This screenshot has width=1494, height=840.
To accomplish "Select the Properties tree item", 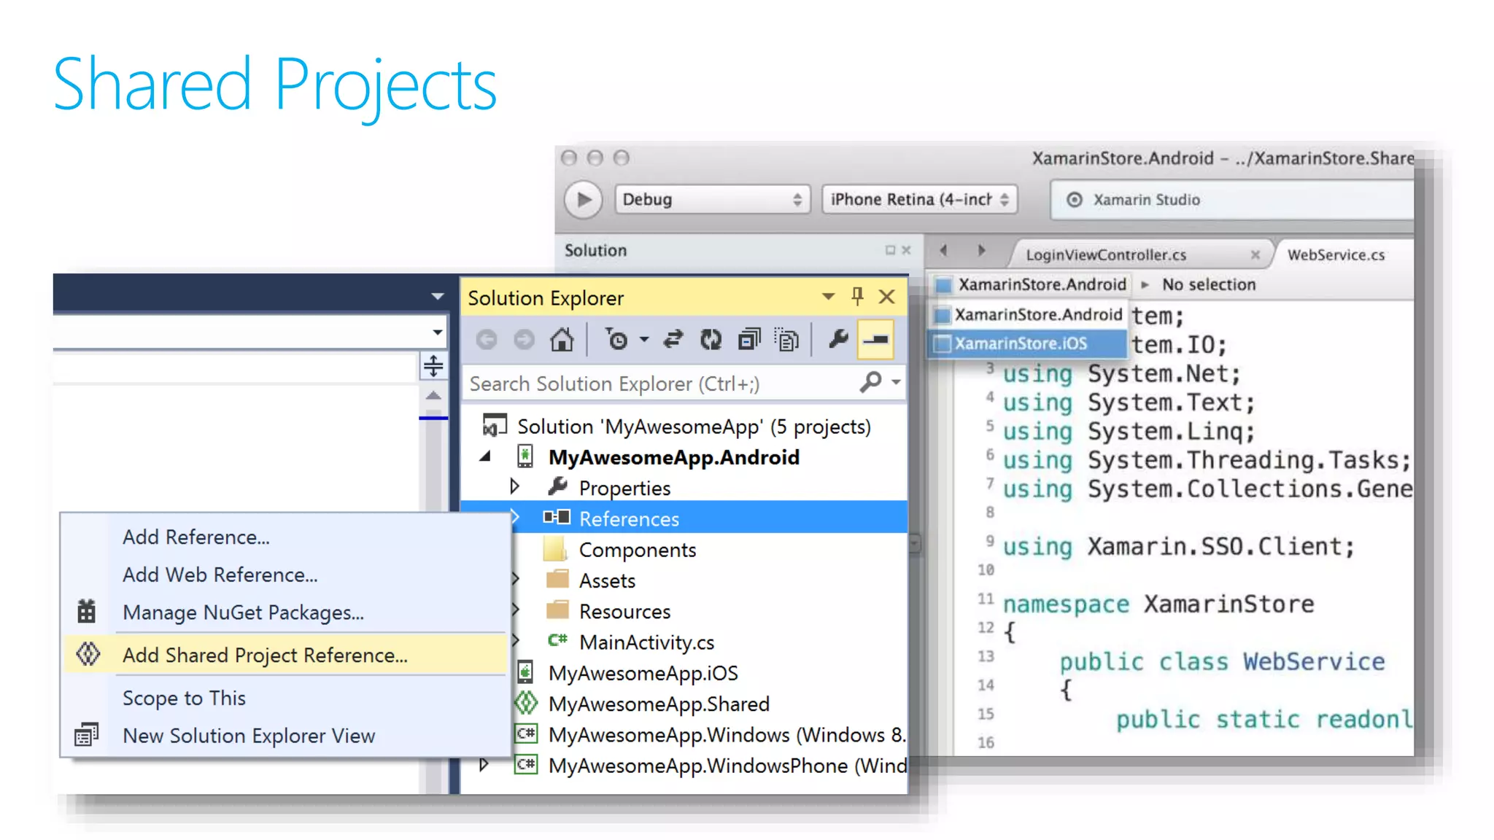I will [624, 488].
